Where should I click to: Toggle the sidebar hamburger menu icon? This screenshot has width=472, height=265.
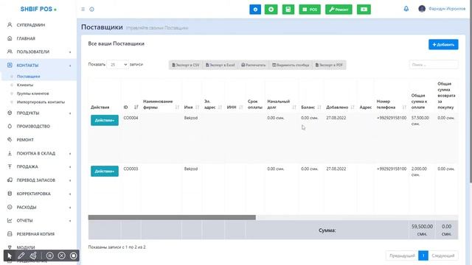coord(83,10)
